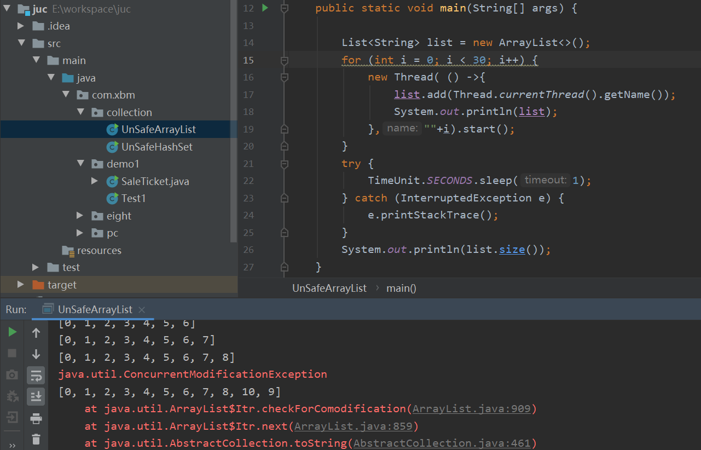Click the com.xbm package icon
The height and width of the screenshot is (450, 701).
pos(83,95)
